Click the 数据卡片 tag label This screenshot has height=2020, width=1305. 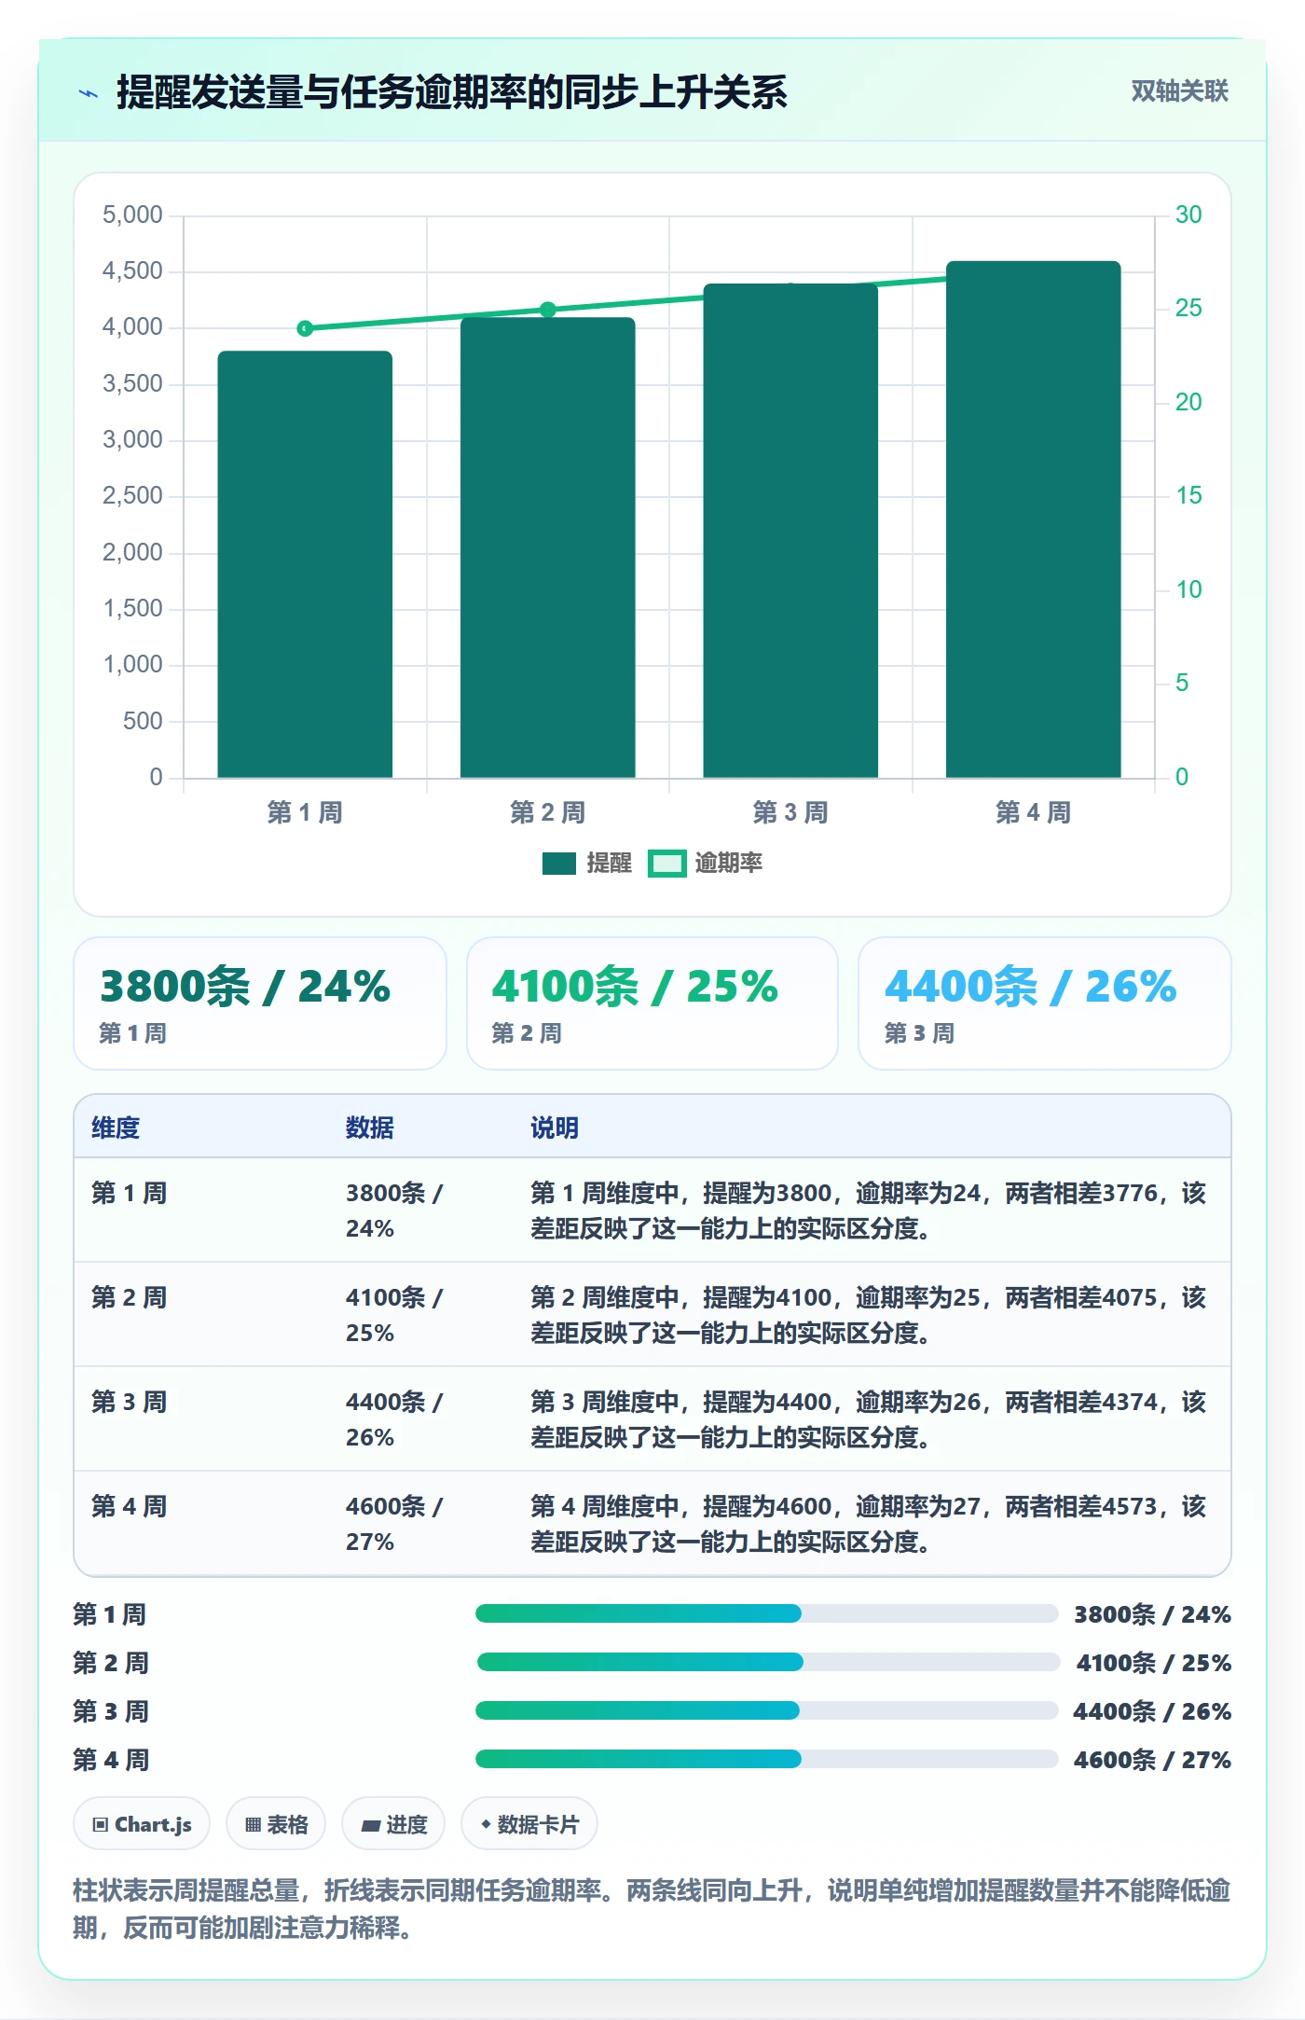pyautogui.click(x=538, y=1824)
